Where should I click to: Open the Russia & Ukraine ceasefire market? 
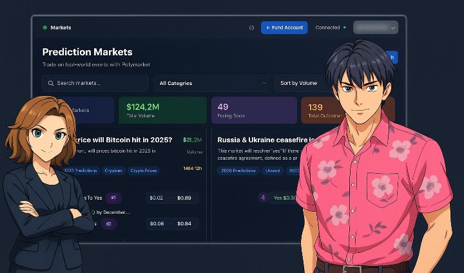click(x=266, y=140)
